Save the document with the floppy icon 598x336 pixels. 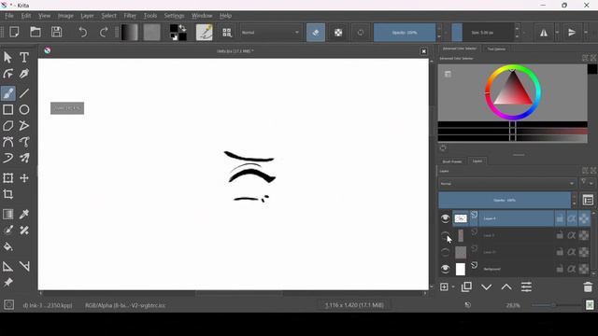click(x=56, y=32)
